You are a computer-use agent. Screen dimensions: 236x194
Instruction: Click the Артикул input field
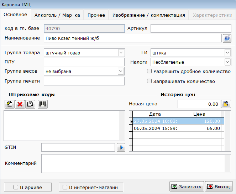(191, 28)
